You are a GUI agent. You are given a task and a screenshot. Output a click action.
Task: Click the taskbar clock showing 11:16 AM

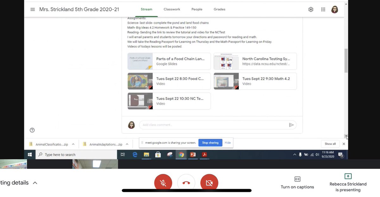tap(328, 155)
